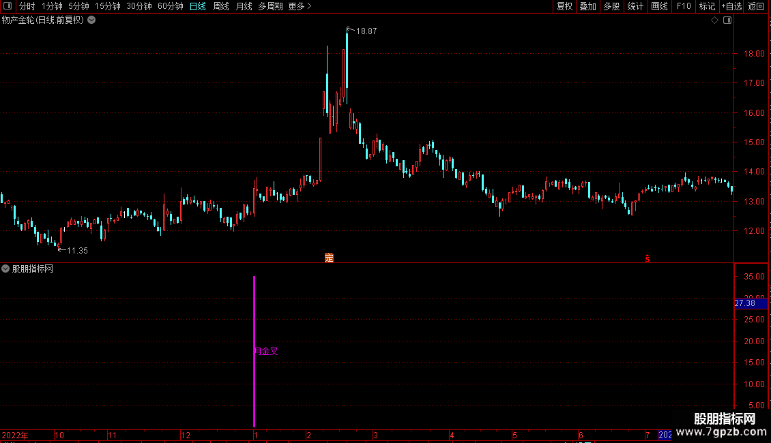Select the 1分钟 period
This screenshot has height=443, width=771.
(x=52, y=6)
